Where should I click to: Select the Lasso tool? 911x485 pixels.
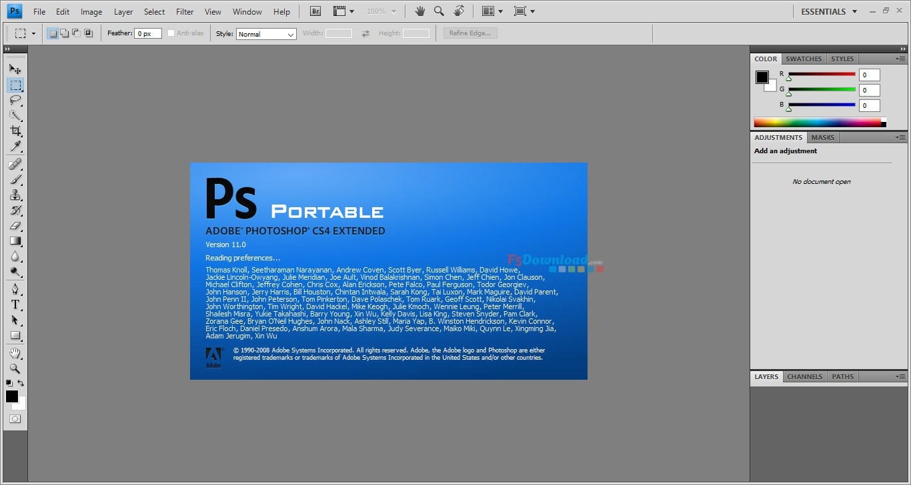click(x=15, y=100)
